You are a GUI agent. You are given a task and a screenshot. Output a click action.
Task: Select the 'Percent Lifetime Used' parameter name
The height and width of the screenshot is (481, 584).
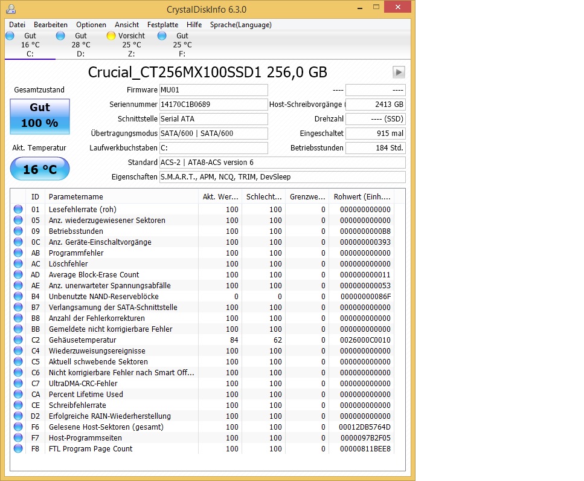click(86, 394)
